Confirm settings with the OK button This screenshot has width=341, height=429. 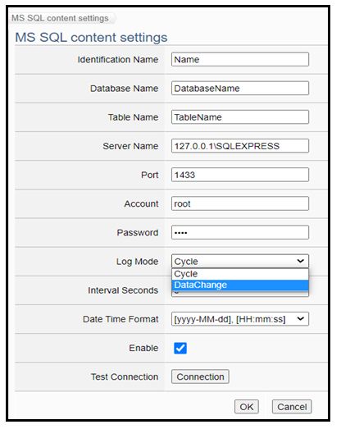[x=247, y=407]
